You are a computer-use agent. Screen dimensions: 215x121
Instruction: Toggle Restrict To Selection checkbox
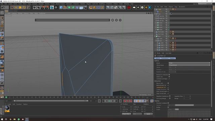pyautogui.click(x=169, y=75)
